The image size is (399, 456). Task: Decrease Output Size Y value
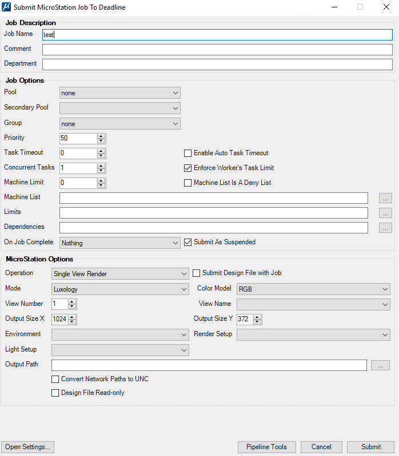[x=257, y=322]
